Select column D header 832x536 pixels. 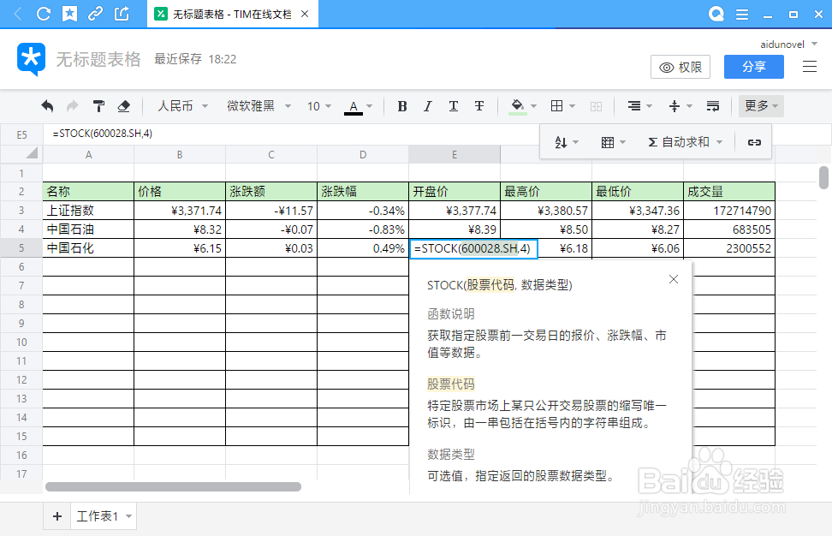tap(363, 154)
